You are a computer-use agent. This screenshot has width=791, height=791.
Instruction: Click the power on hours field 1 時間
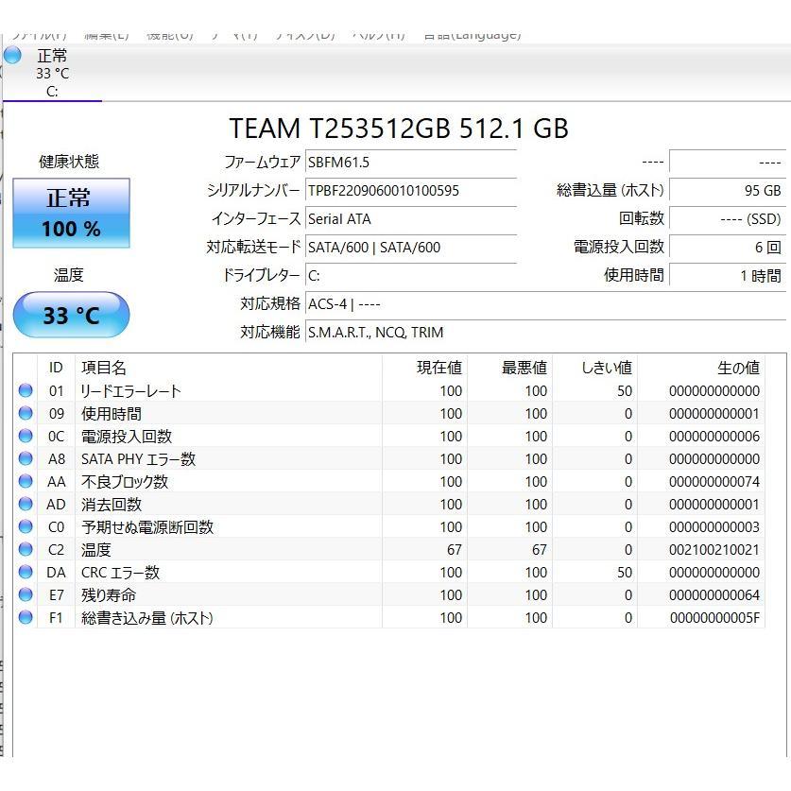click(728, 275)
